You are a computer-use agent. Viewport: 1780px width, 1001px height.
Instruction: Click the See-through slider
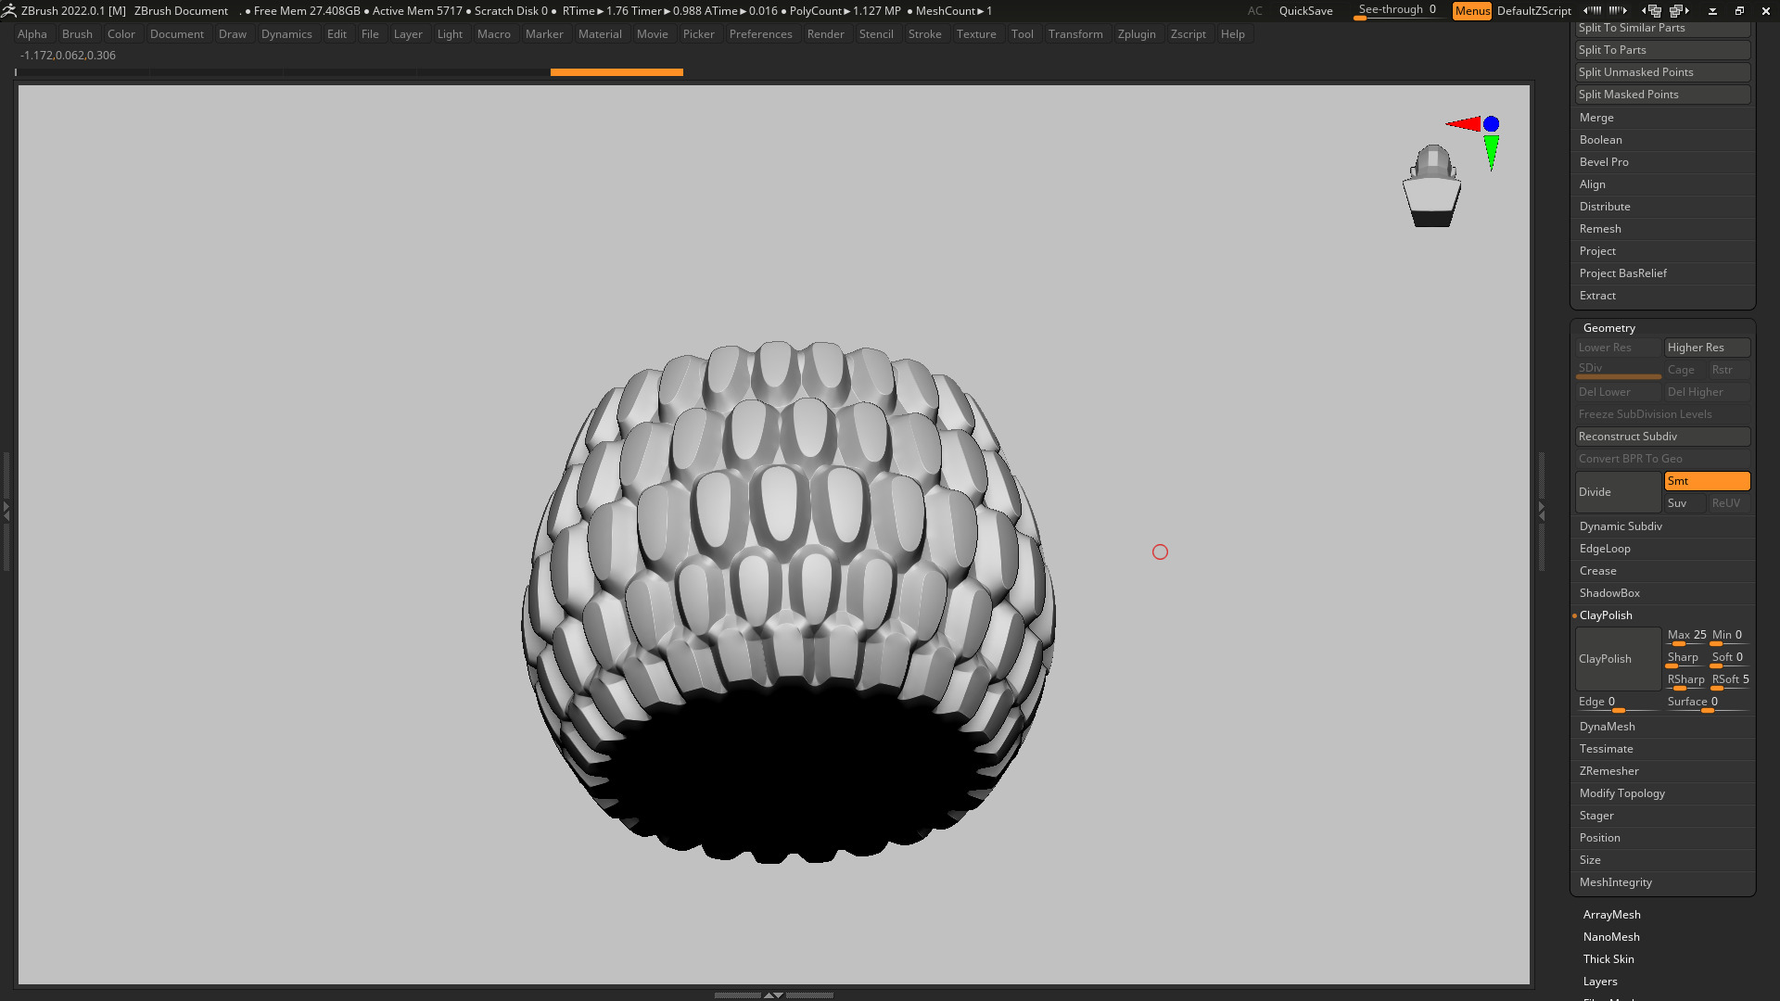pyautogui.click(x=1396, y=11)
